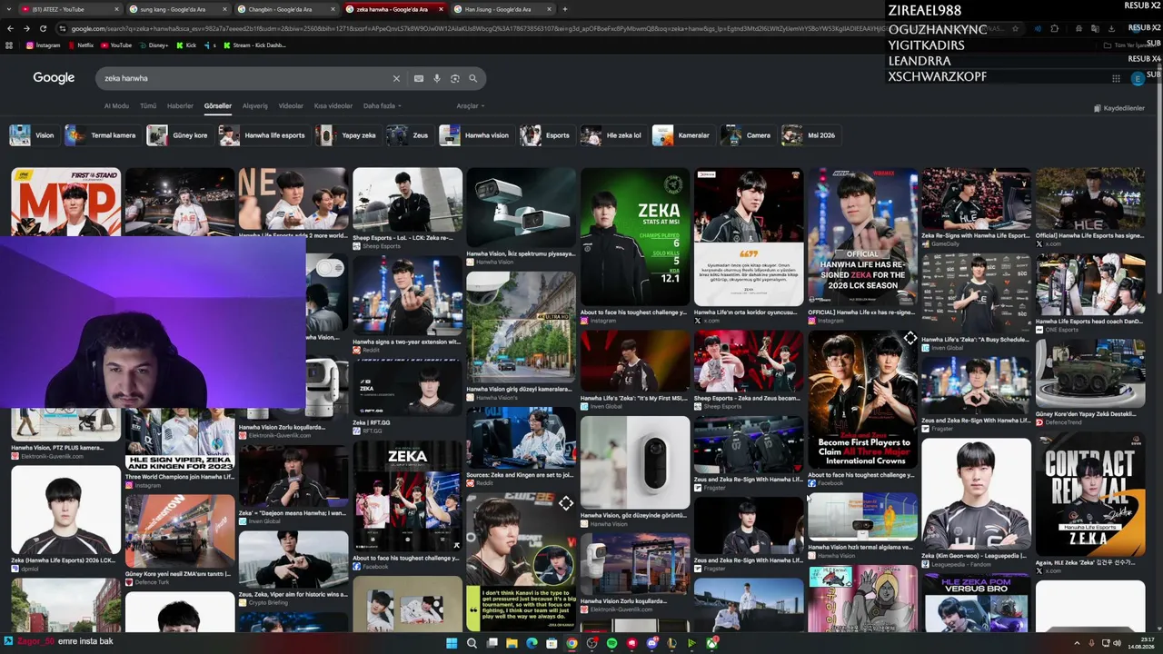Open the ZEKA Stats at MSI image
Image resolution: width=1163 pixels, height=654 pixels.
(634, 236)
